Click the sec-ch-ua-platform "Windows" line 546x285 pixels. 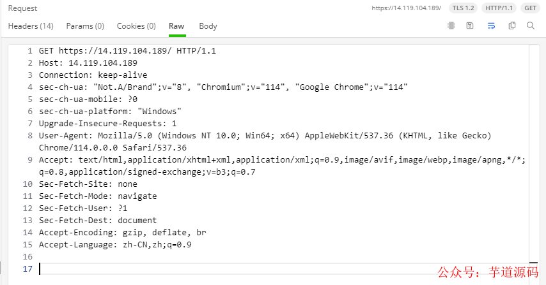pyautogui.click(x=110, y=112)
